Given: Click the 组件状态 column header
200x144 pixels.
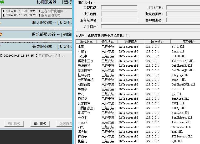Looking at the screenshot, I should 107,42.
